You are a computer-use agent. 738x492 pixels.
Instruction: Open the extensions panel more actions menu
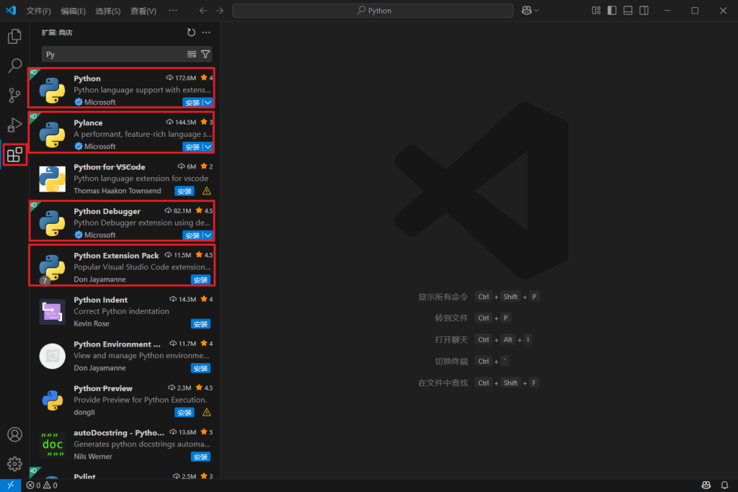(x=206, y=32)
